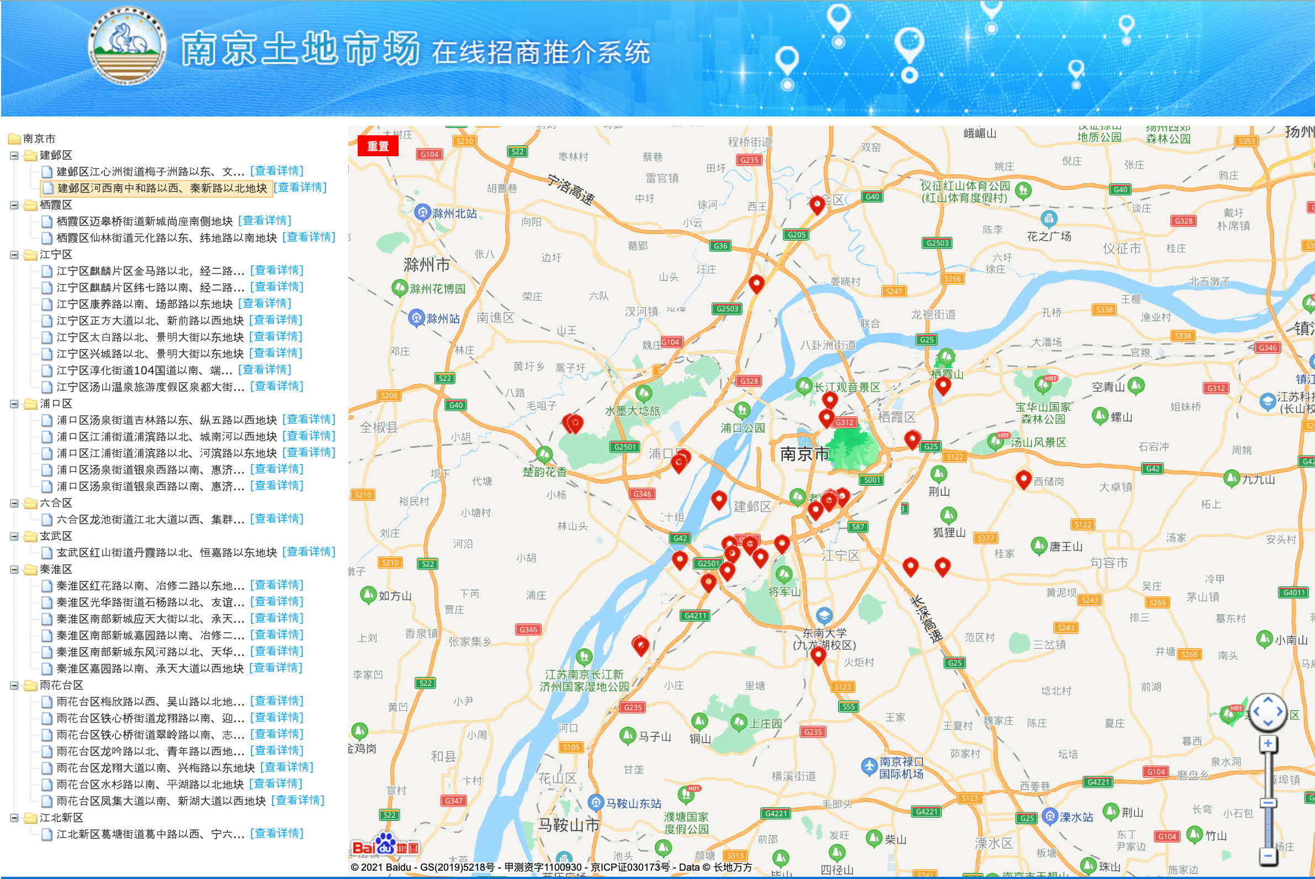The width and height of the screenshot is (1315, 879).
Task: Select 江宁区正方大道以北 parcel
Action: point(150,321)
